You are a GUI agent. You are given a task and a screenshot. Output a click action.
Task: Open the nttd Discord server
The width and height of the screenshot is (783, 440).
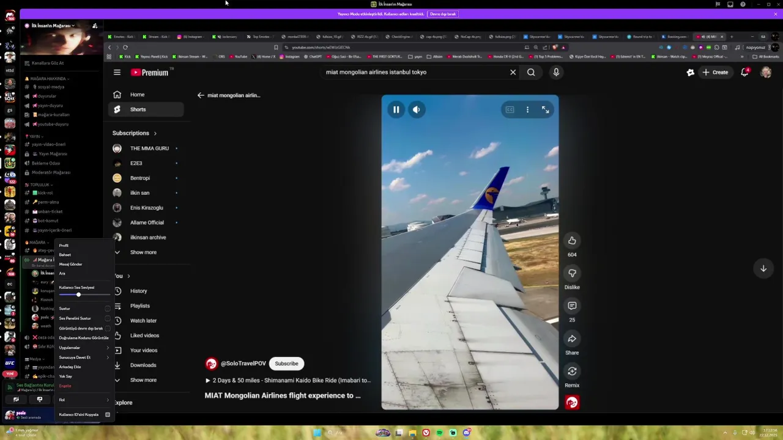10,70
